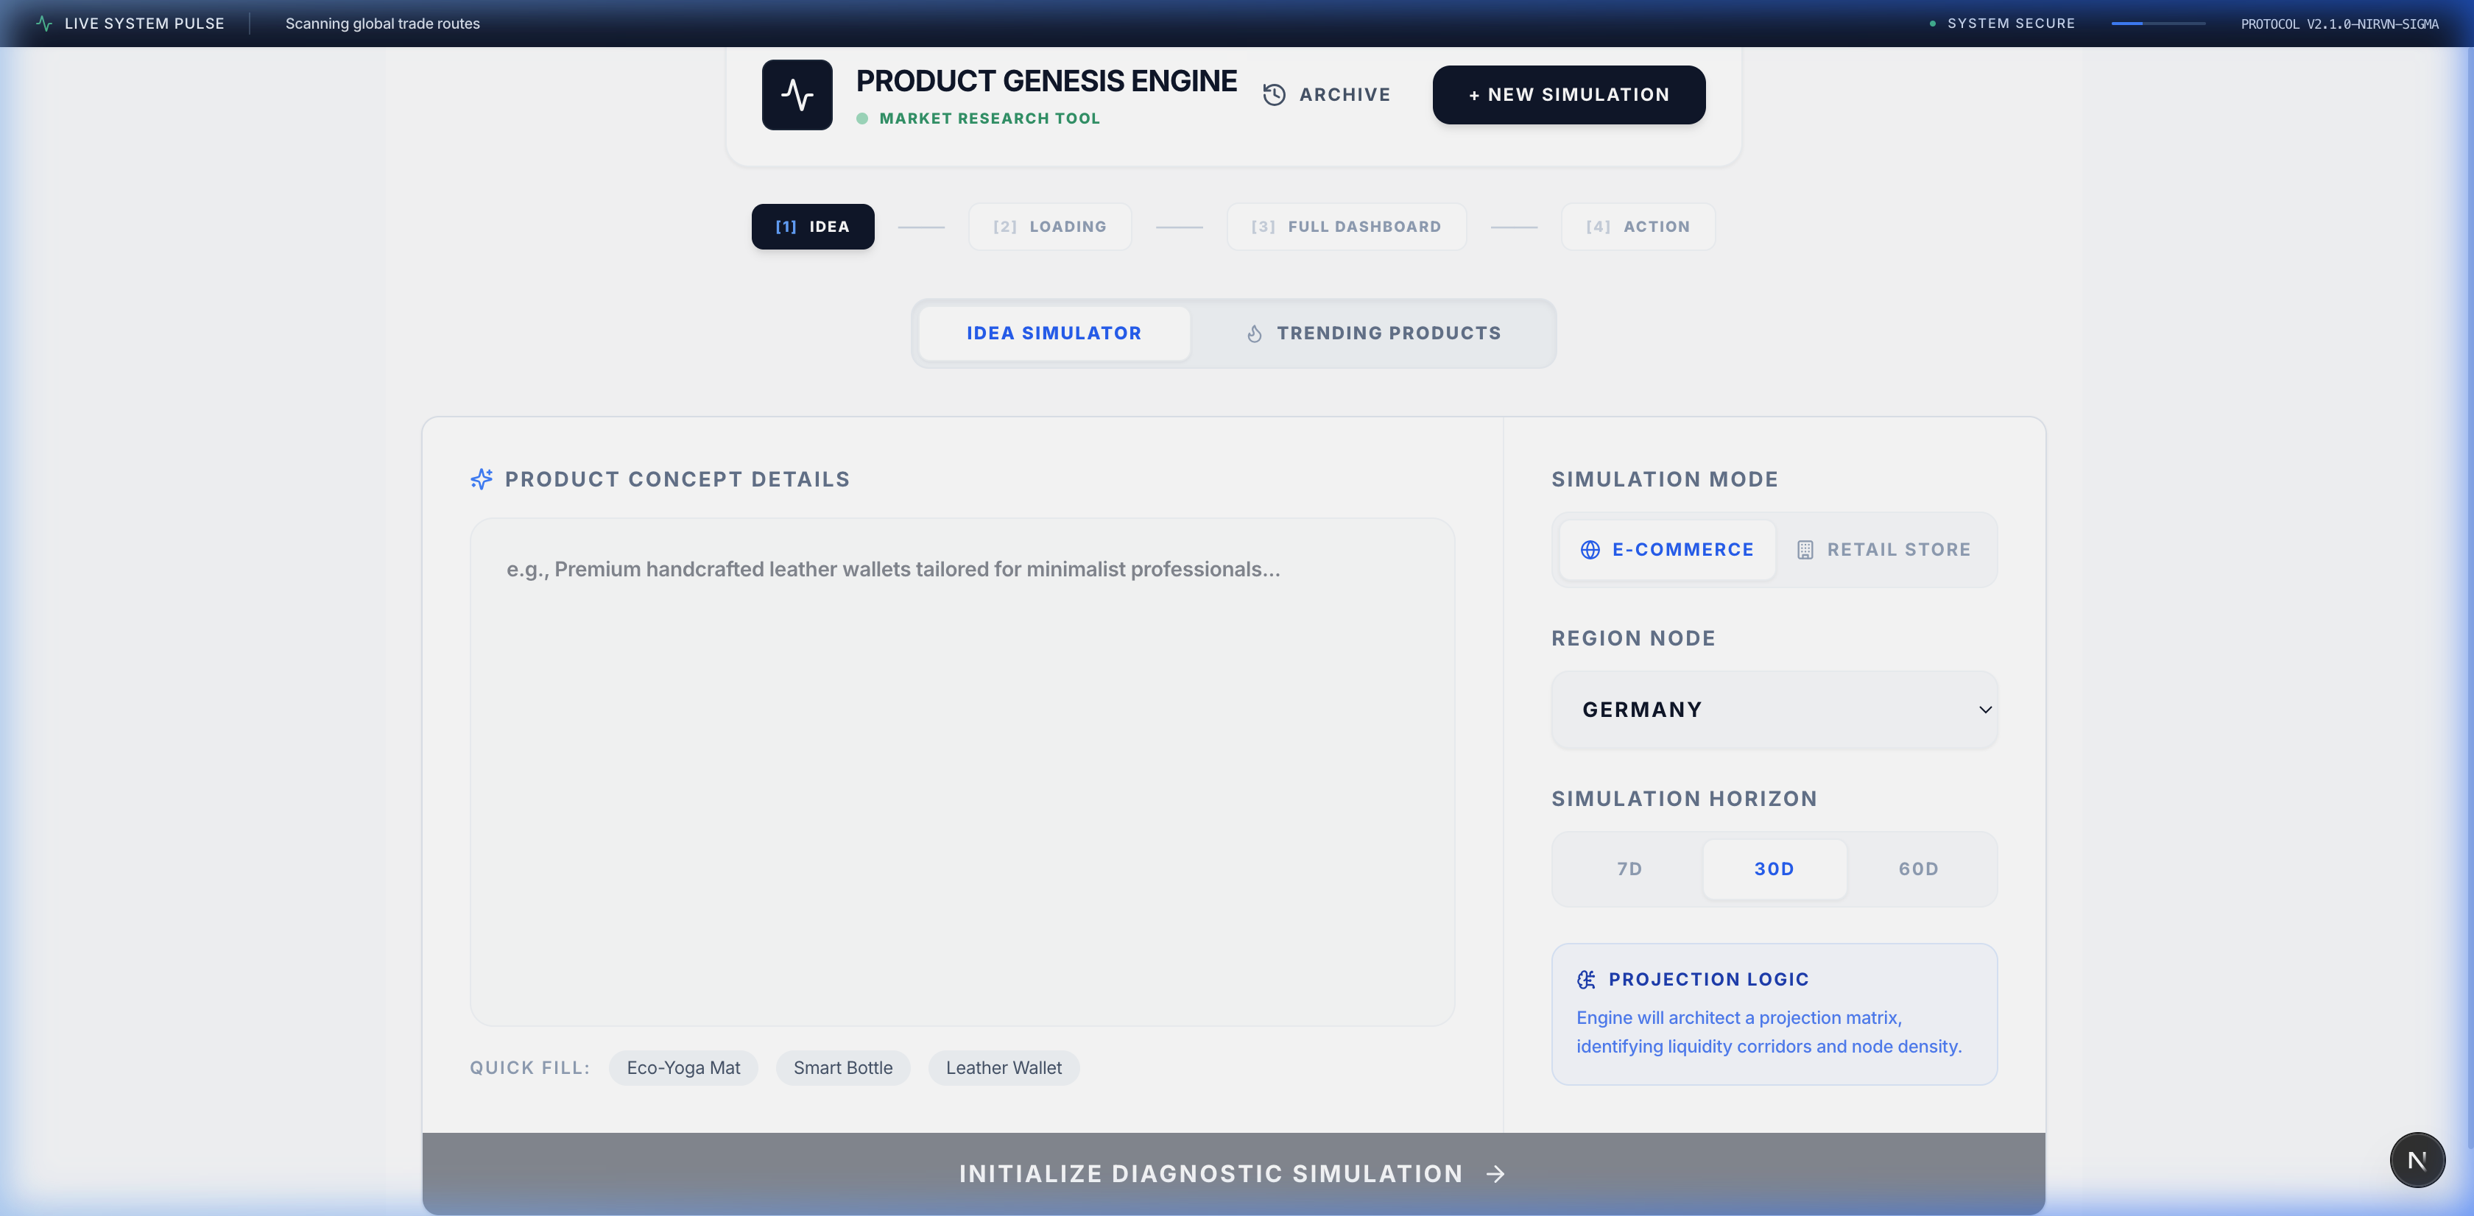Click the brain icon beside Projection Logic
This screenshot has width=2474, height=1216.
coord(1585,979)
